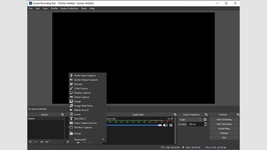Viewport: 267px width, 150px height.
Task: Select the Scene item in Scenes list
Action: point(46,119)
